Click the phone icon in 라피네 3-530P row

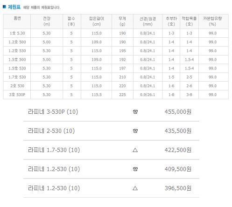(x=135, y=112)
